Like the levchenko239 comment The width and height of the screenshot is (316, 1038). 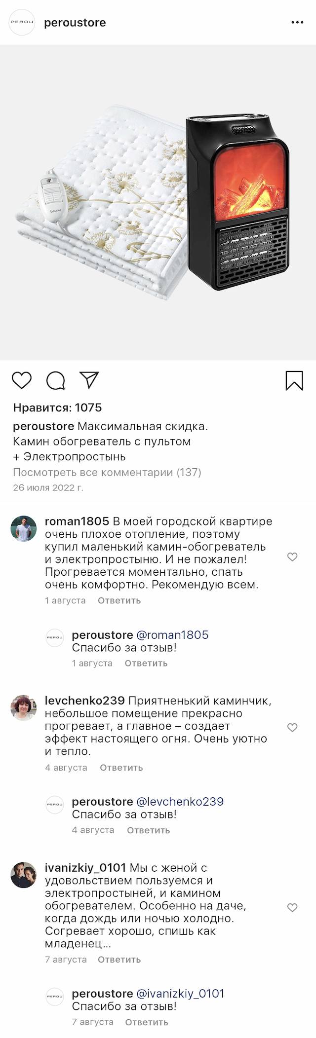[x=292, y=727]
